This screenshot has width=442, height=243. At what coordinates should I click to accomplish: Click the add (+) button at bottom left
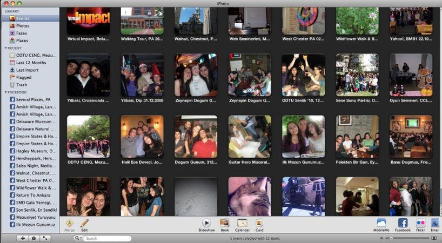[x=22, y=238]
